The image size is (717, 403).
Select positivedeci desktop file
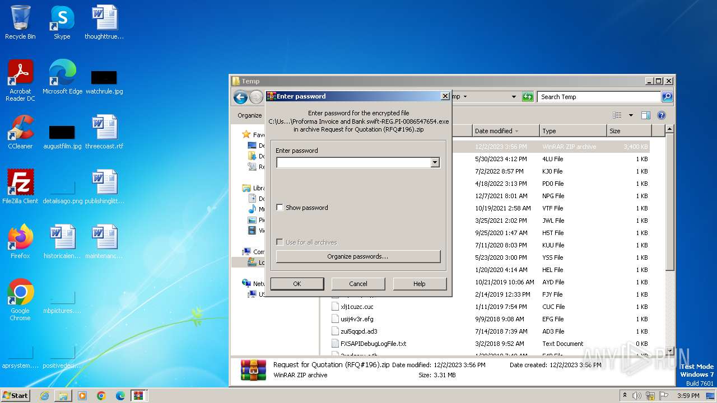pyautogui.click(x=62, y=357)
